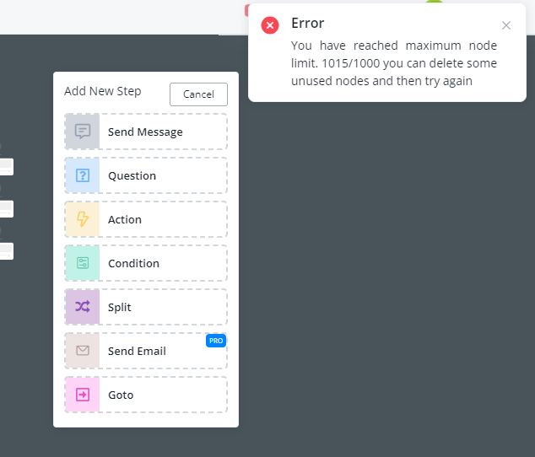Click the Goto arrow icon

pos(83,395)
